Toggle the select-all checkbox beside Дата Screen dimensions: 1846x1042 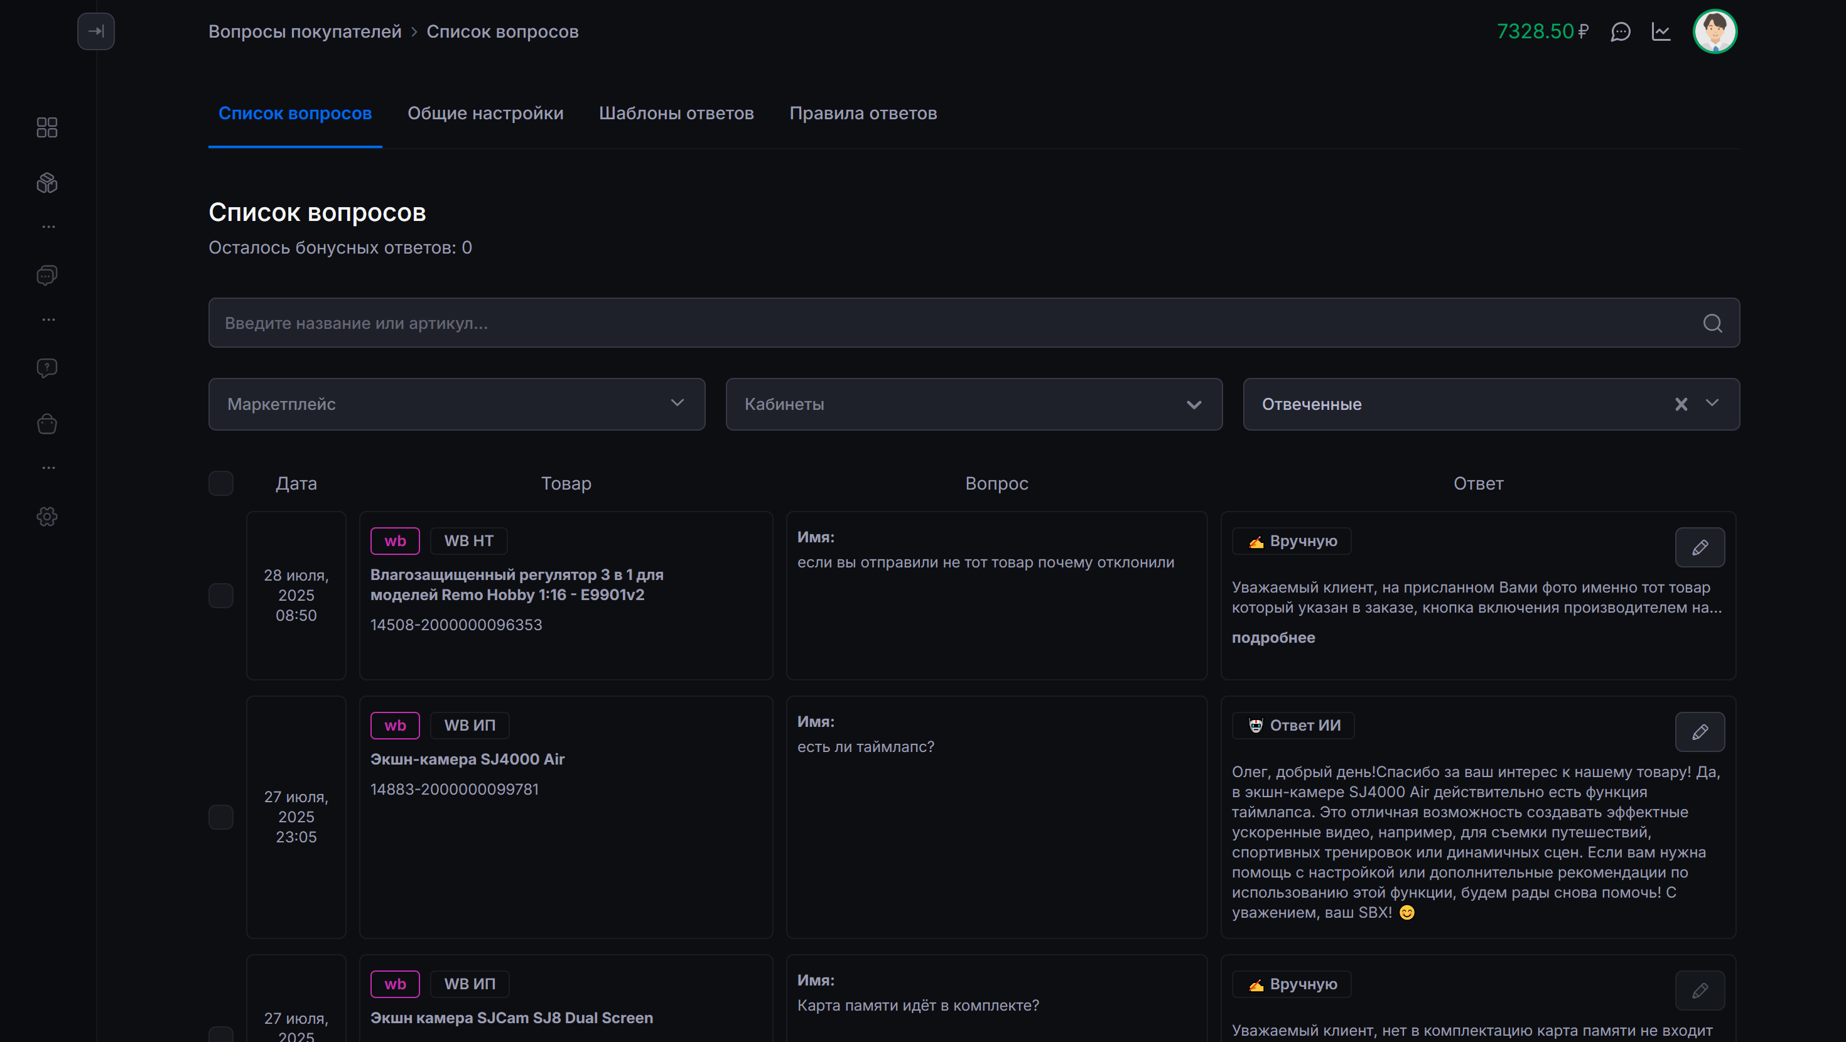click(221, 483)
